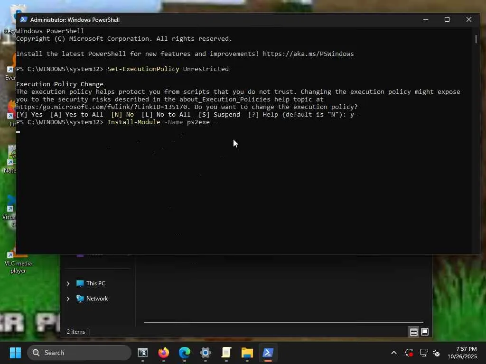Open File Explorer from the taskbar
Image resolution: width=486 pixels, height=364 pixels.
247,353
